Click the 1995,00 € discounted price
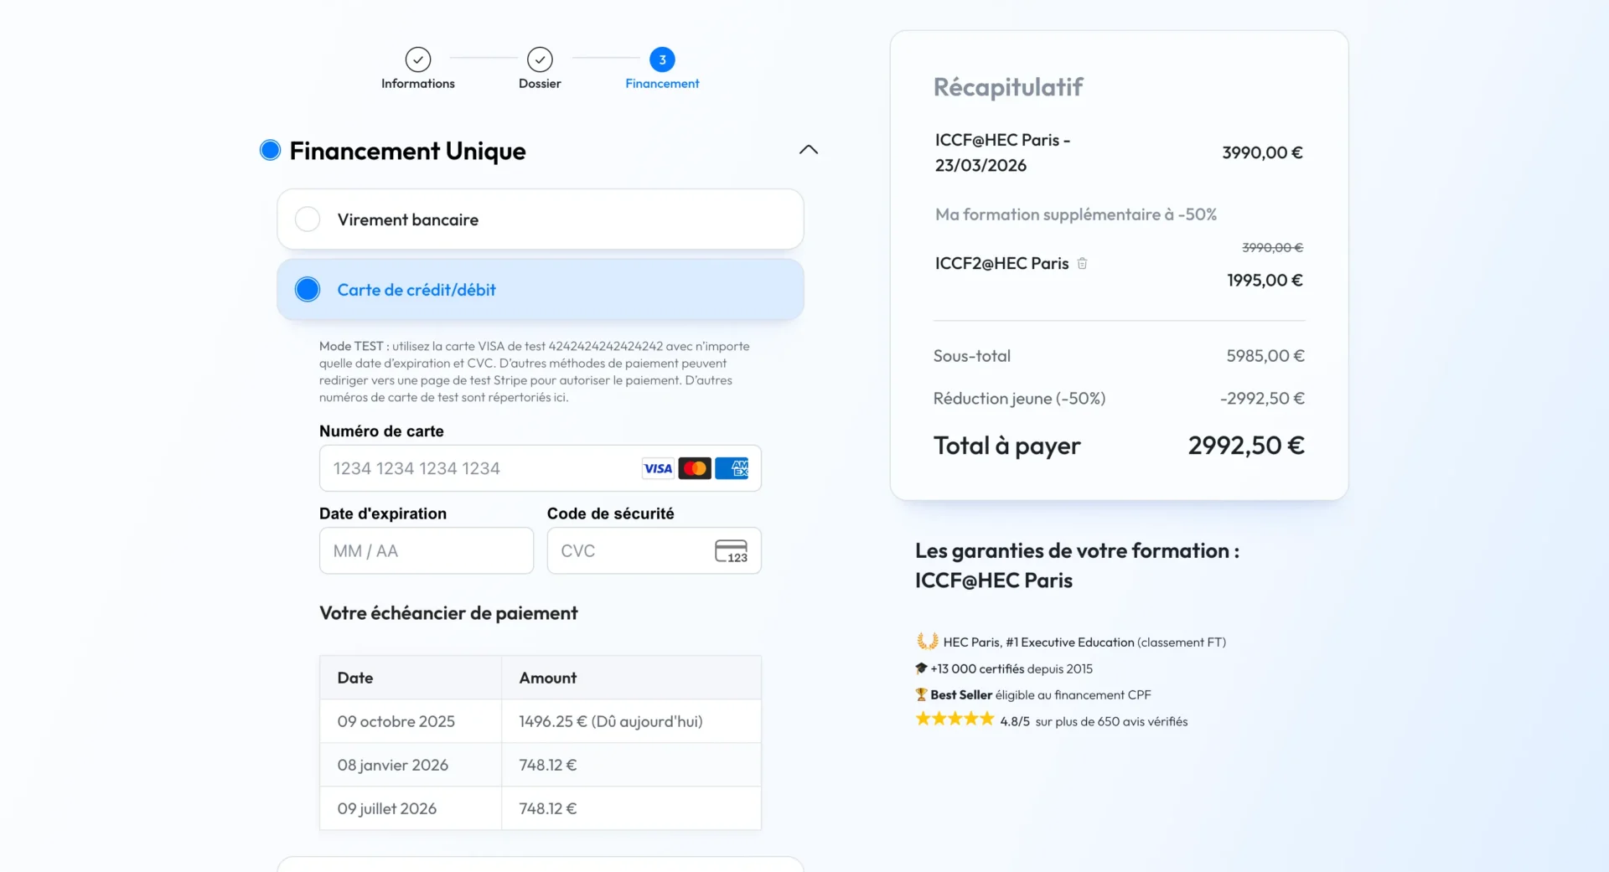The image size is (1609, 872). tap(1265, 280)
